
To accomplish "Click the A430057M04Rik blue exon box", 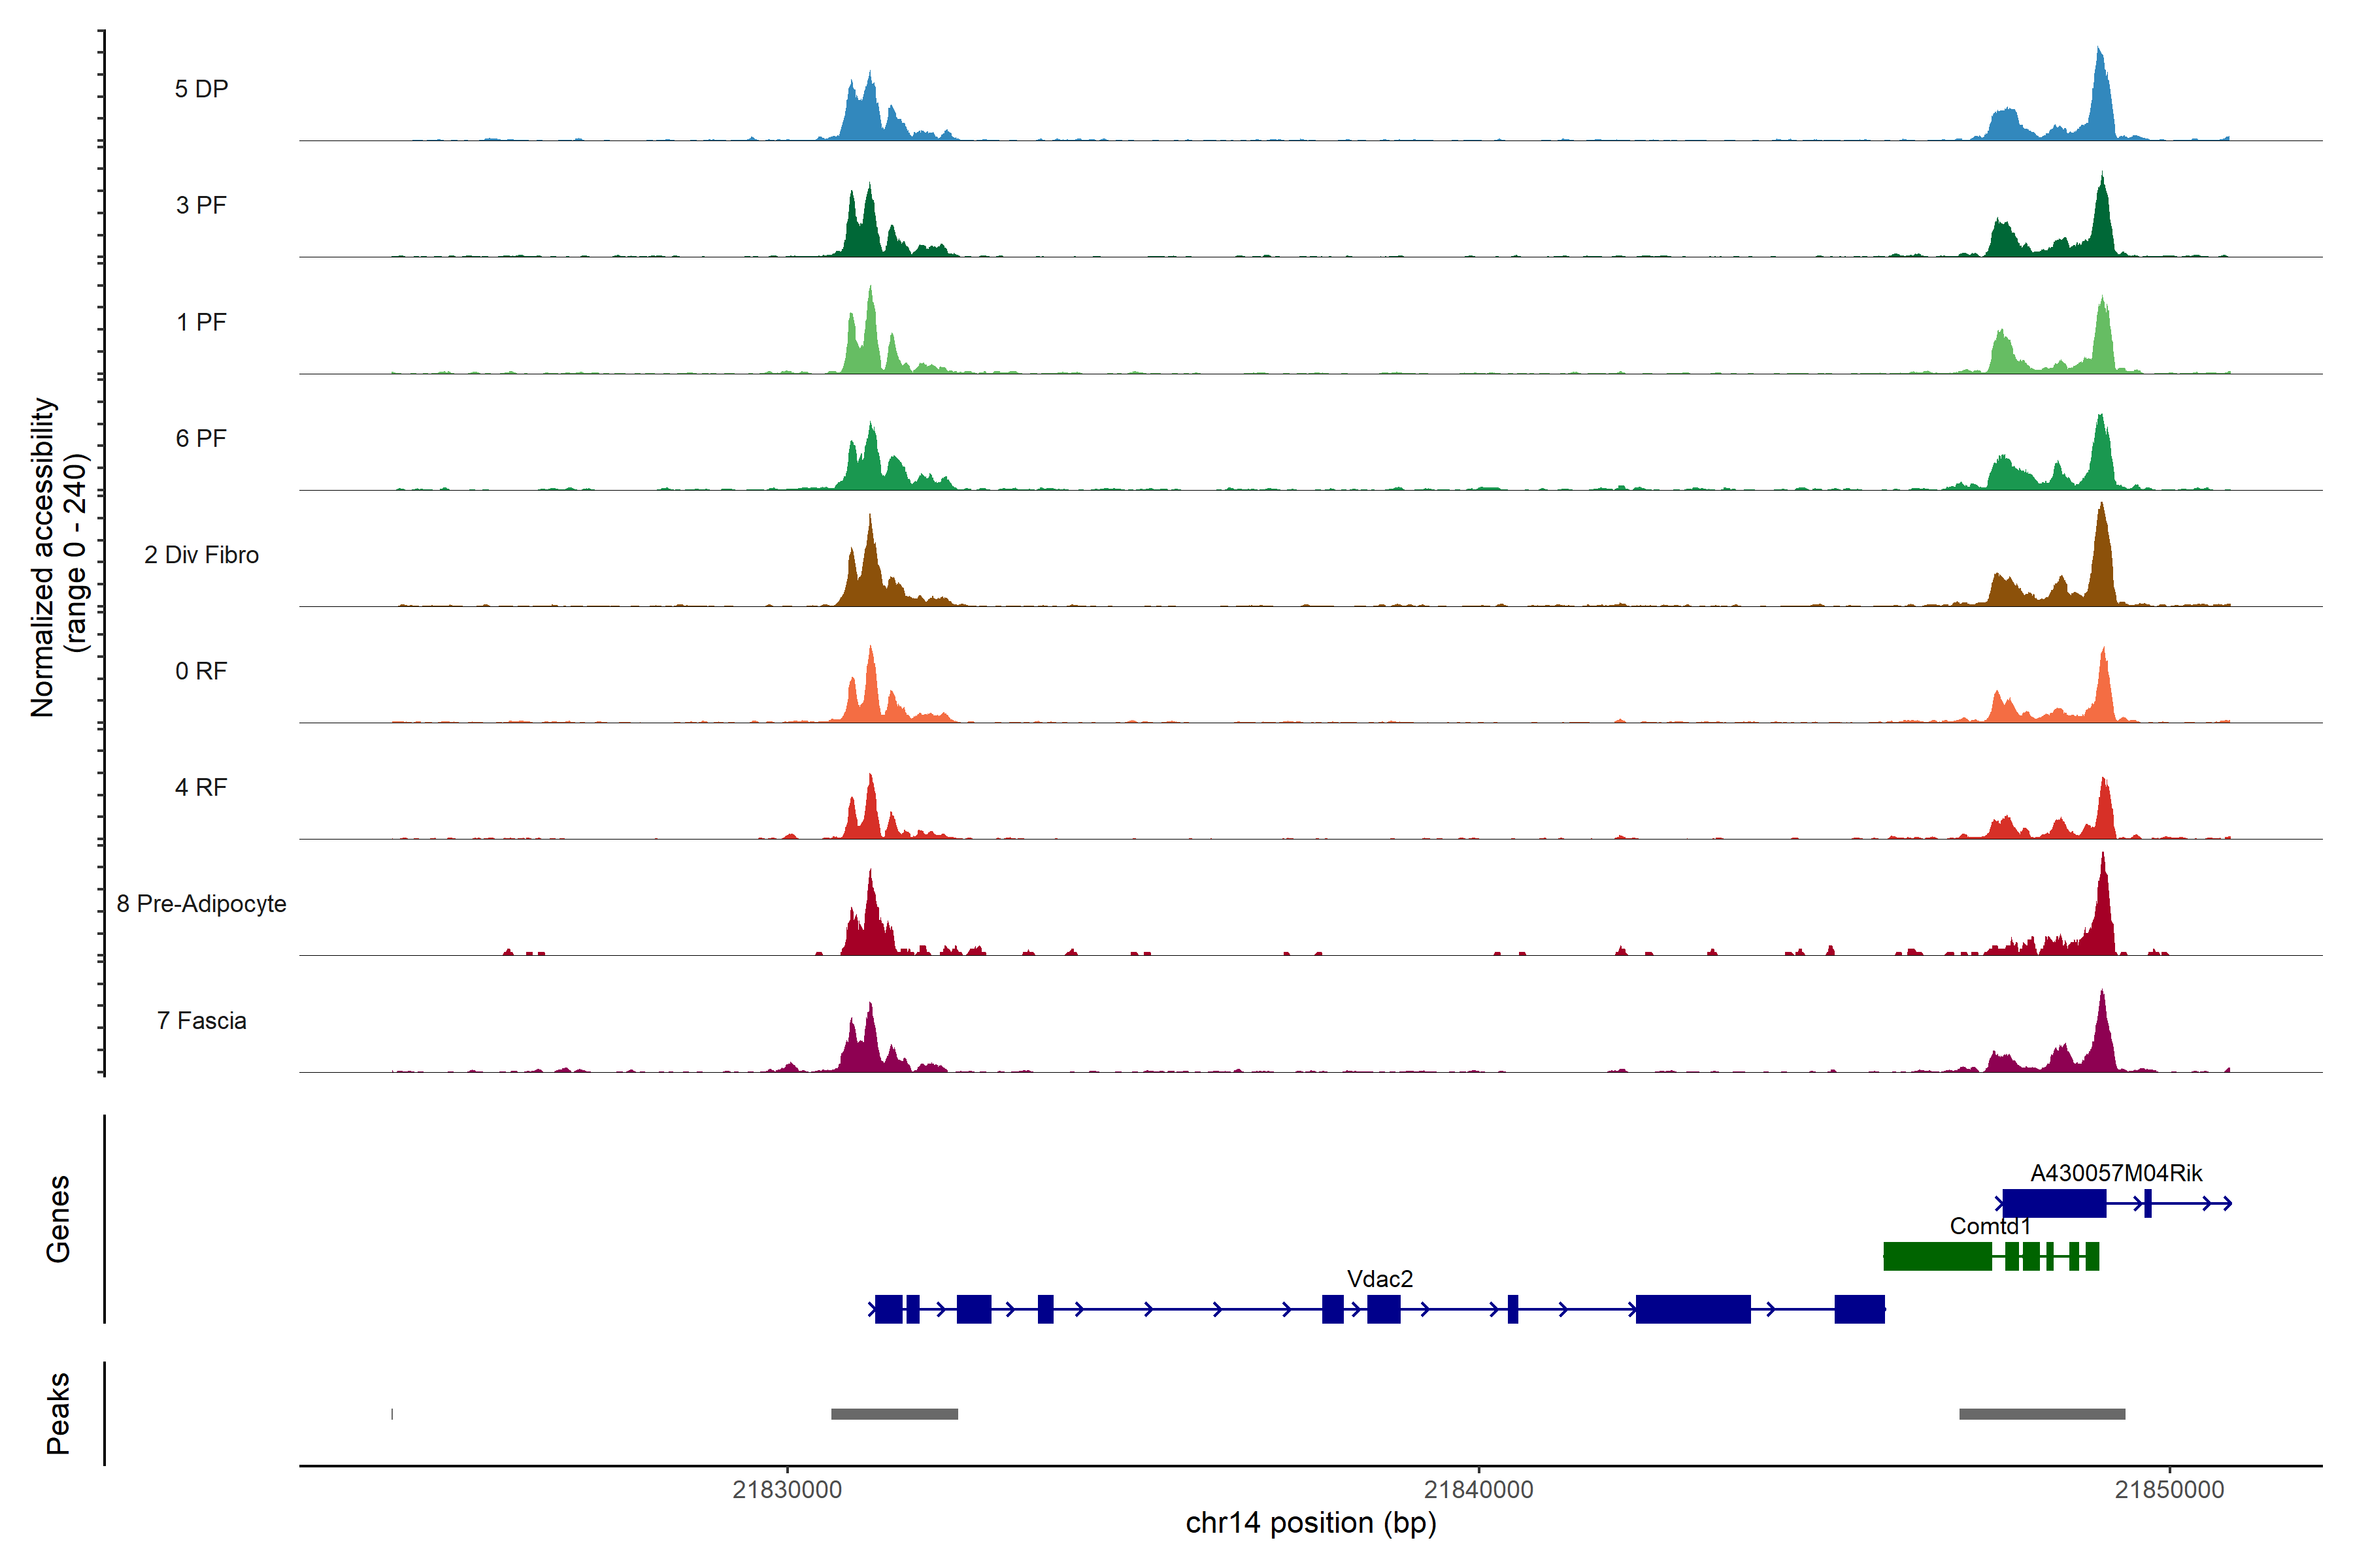I will click(x=2054, y=1203).
